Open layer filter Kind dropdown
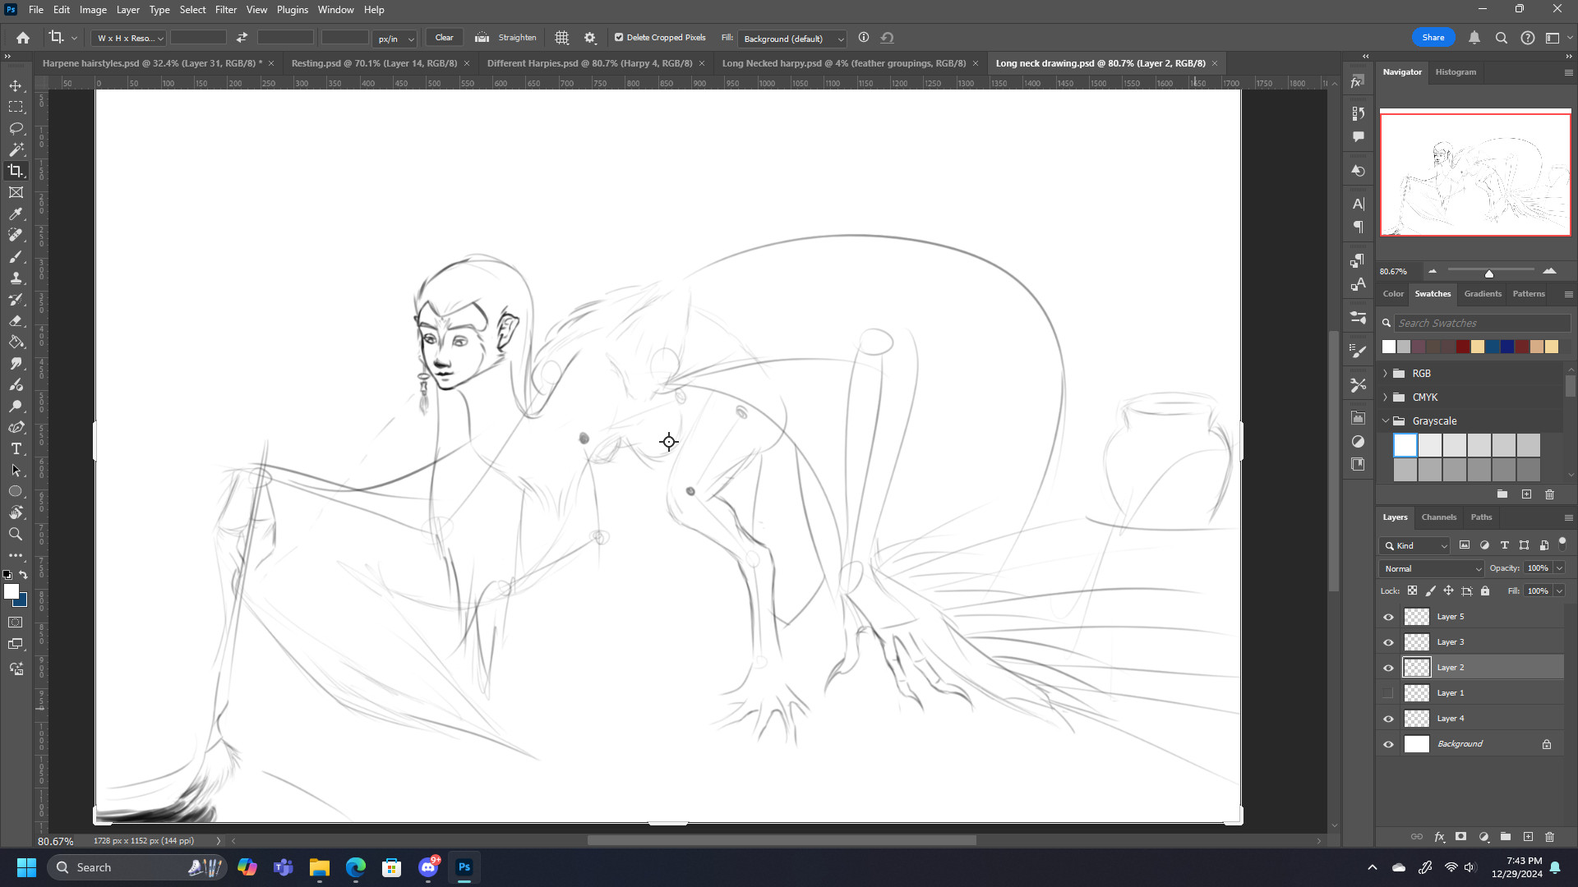 pos(1415,545)
